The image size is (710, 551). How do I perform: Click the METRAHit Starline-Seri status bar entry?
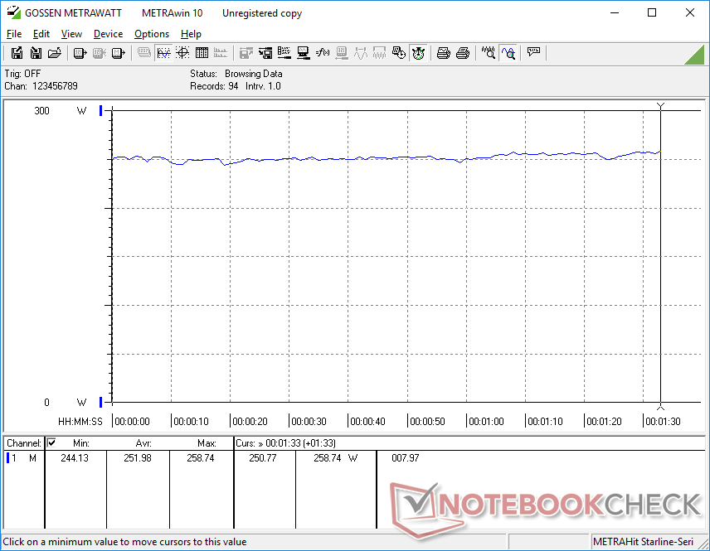click(643, 542)
